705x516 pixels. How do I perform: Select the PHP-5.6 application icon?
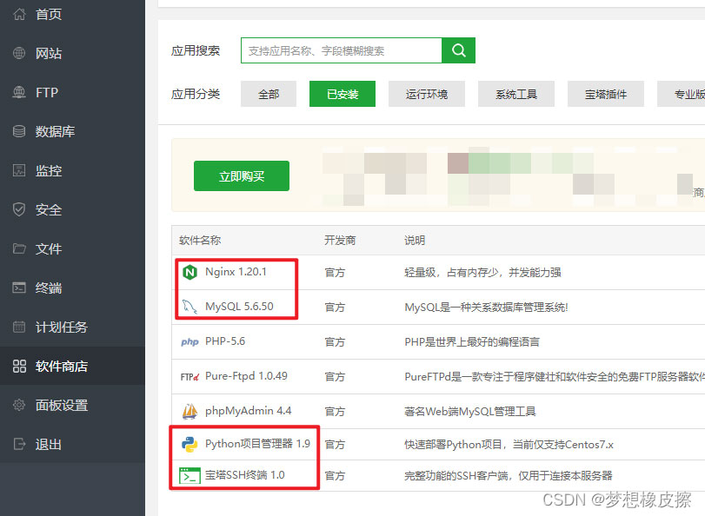(190, 341)
